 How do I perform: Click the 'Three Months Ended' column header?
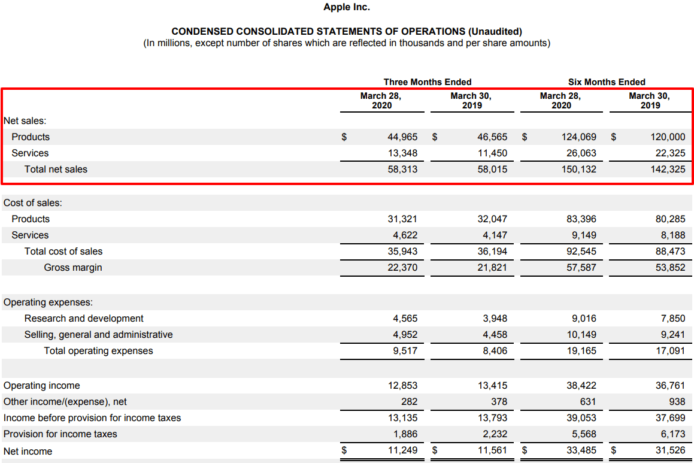(427, 82)
